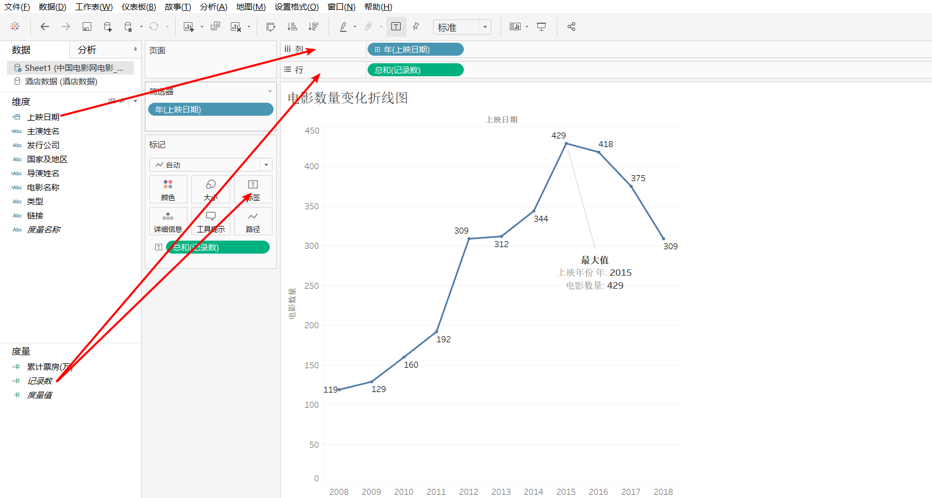Select the 上映日期 dimension field

pyautogui.click(x=43, y=117)
